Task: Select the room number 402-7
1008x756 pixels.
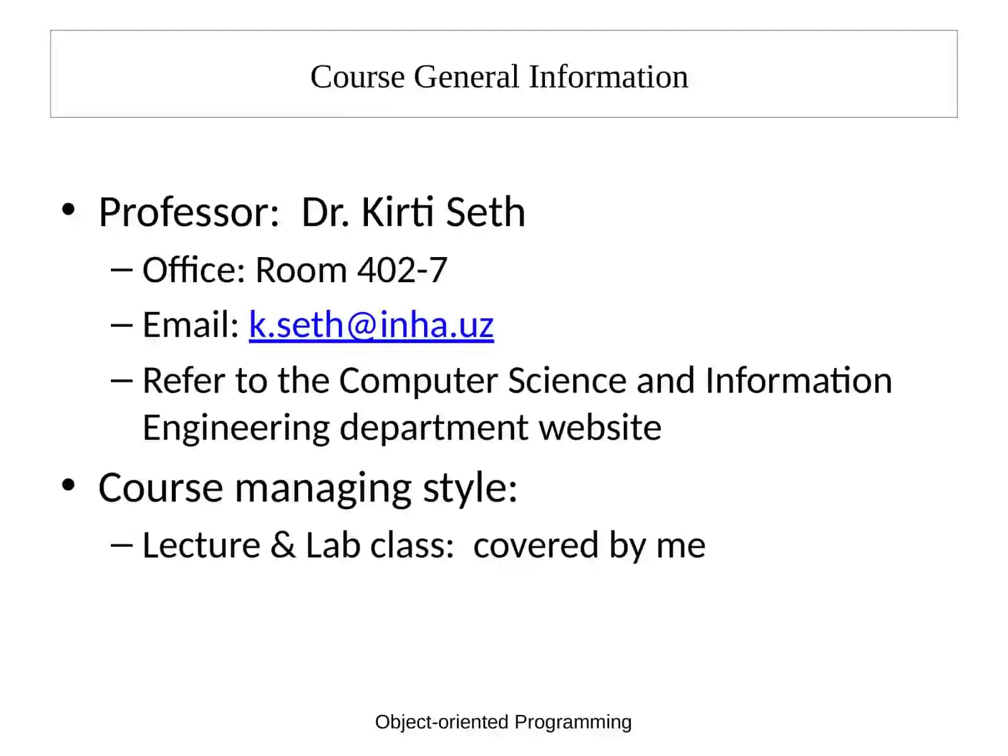Action: tap(403, 270)
